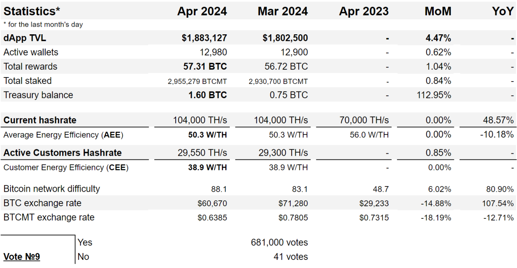Click the Vote №9 underlined label

22,257
